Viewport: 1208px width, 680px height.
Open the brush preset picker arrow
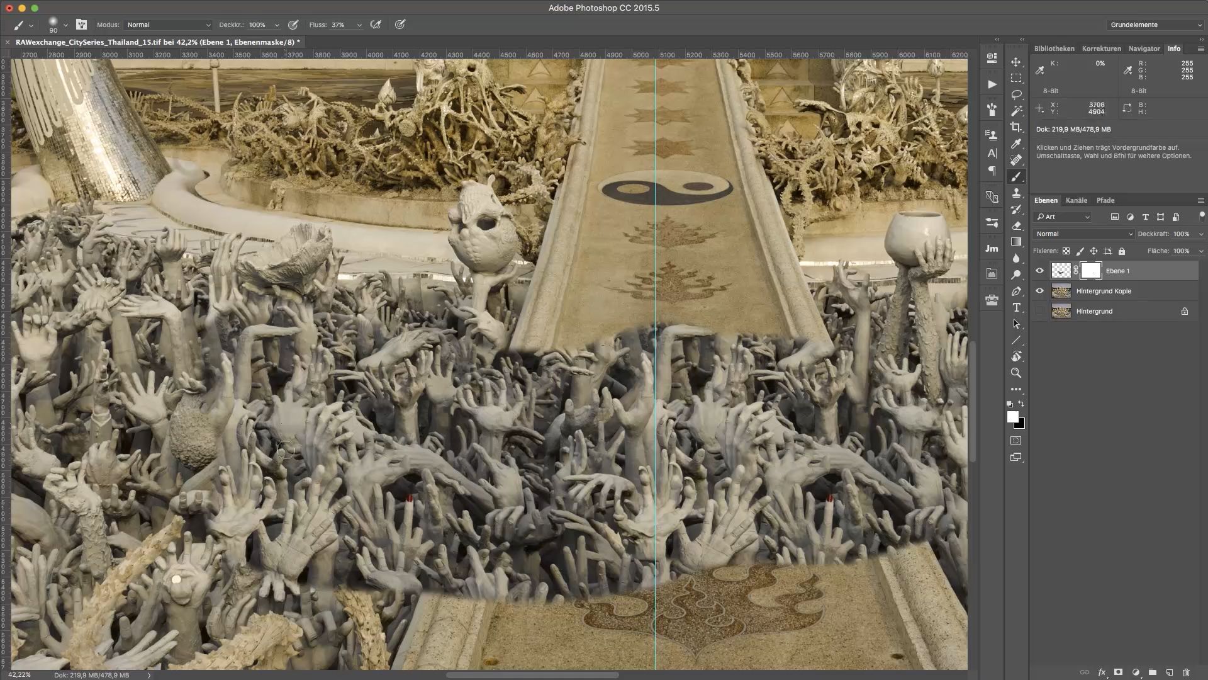(x=65, y=25)
